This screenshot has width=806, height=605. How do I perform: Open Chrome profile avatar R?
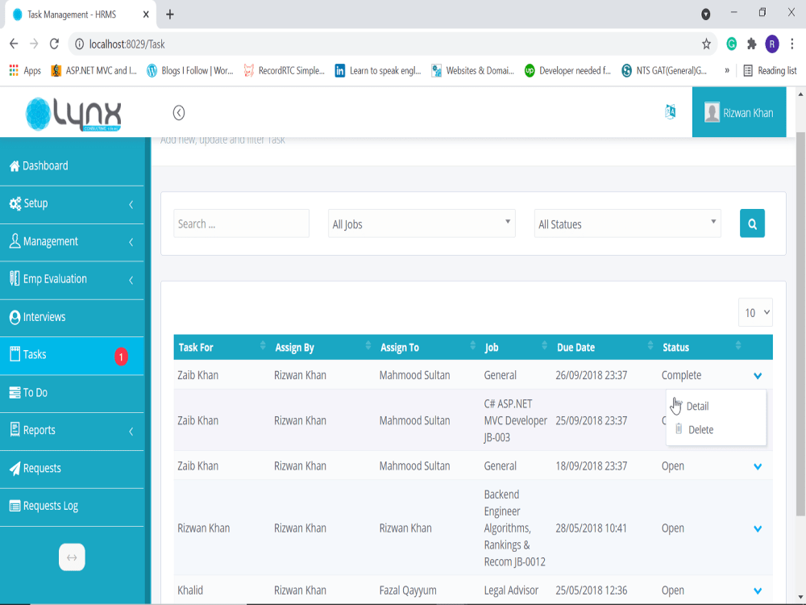[x=771, y=44]
